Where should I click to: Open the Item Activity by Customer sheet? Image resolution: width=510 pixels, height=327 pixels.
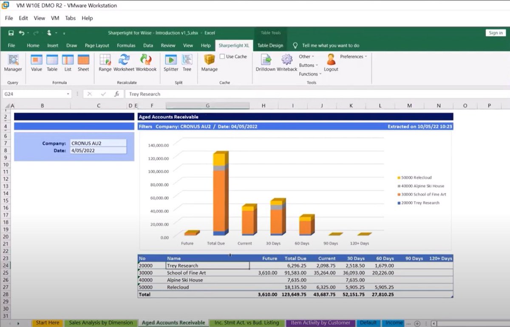coord(320,323)
